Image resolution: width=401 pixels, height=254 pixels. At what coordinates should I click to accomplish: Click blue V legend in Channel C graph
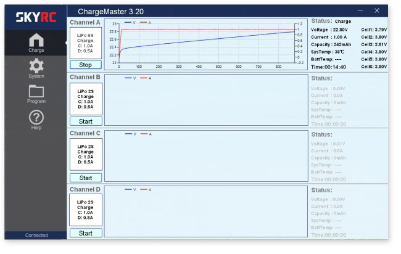(131, 134)
